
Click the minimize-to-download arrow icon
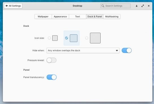tap(136, 6)
